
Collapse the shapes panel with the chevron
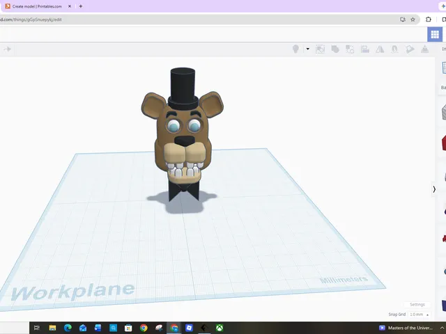click(x=434, y=189)
